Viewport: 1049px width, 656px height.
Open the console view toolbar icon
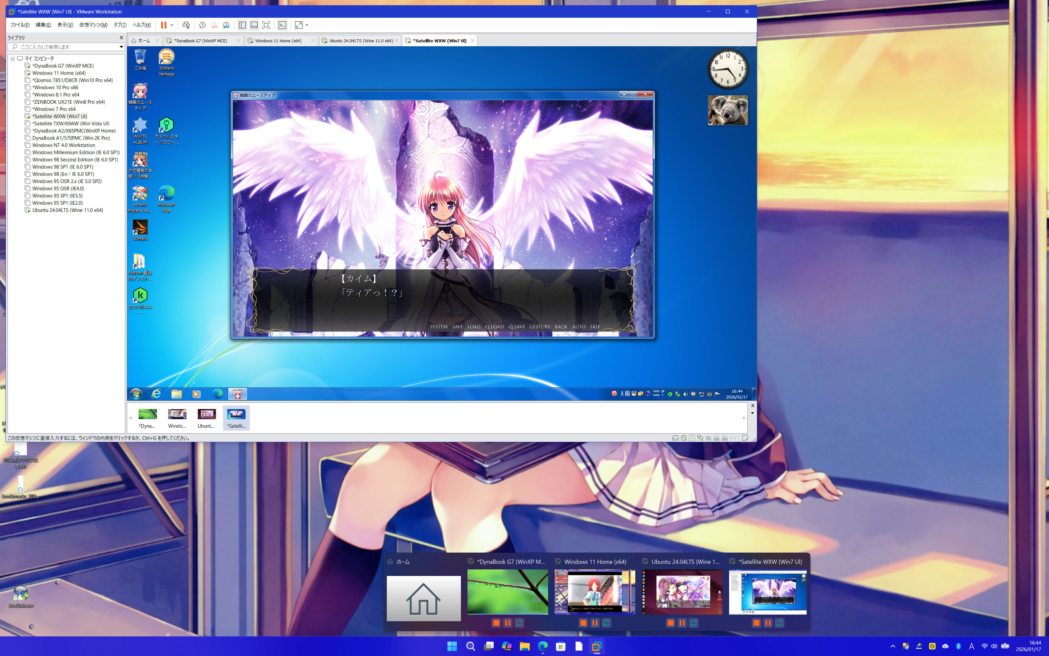282,25
